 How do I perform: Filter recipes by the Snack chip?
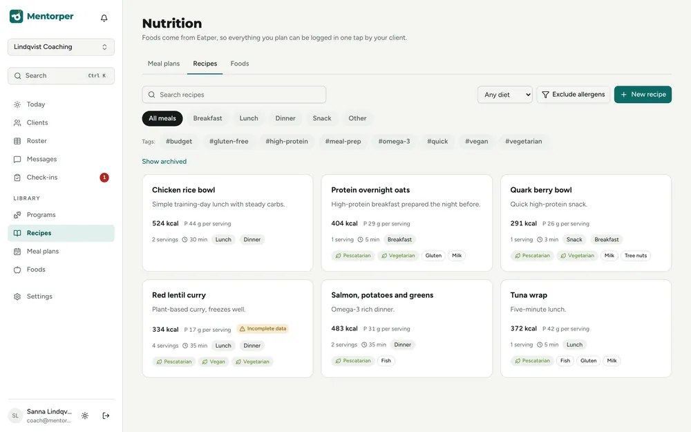click(322, 119)
